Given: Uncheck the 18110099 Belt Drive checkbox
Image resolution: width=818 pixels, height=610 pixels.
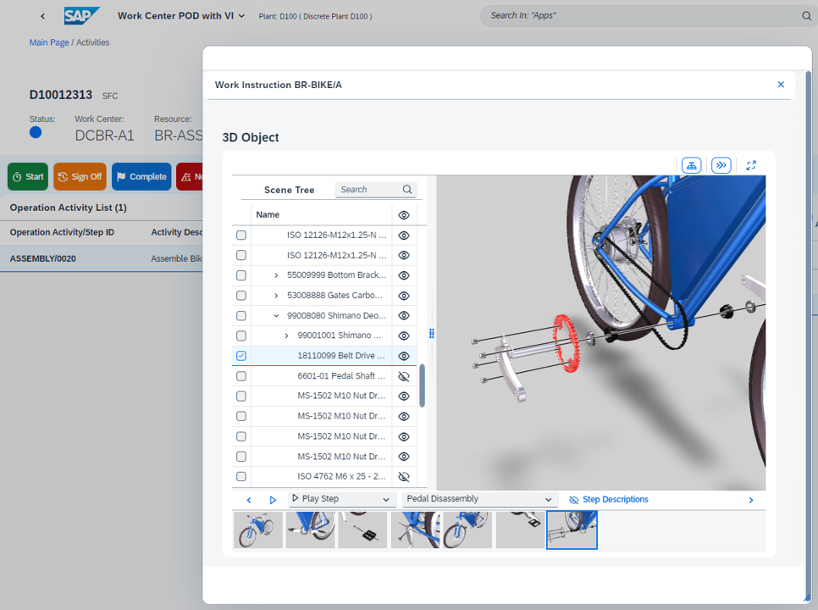Looking at the screenshot, I should 241,356.
